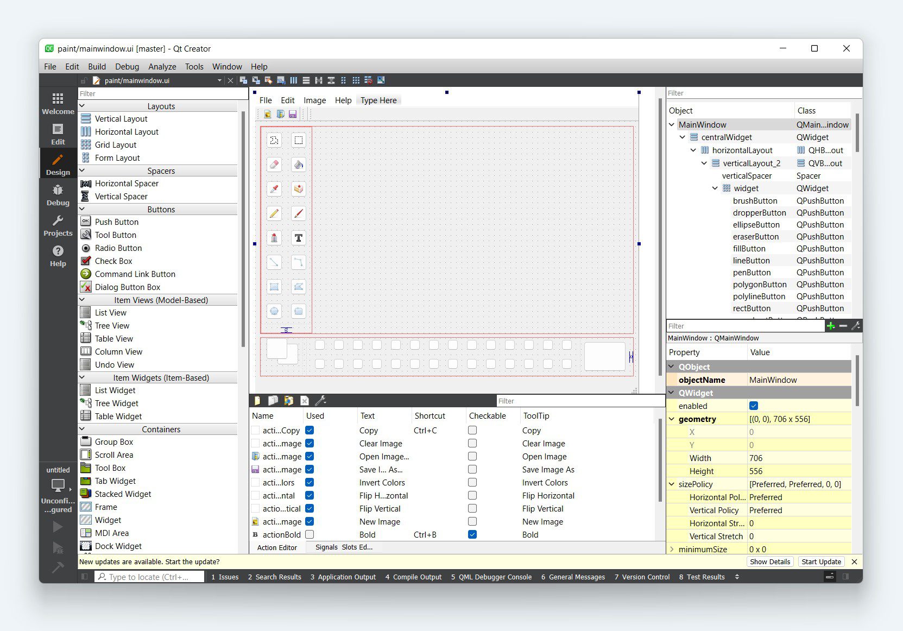
Task: Toggle Checkable checkbox for Bold action
Action: coord(472,534)
